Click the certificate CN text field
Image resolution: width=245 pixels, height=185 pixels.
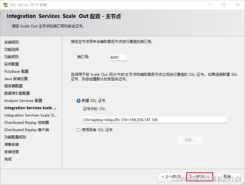click(x=155, y=120)
